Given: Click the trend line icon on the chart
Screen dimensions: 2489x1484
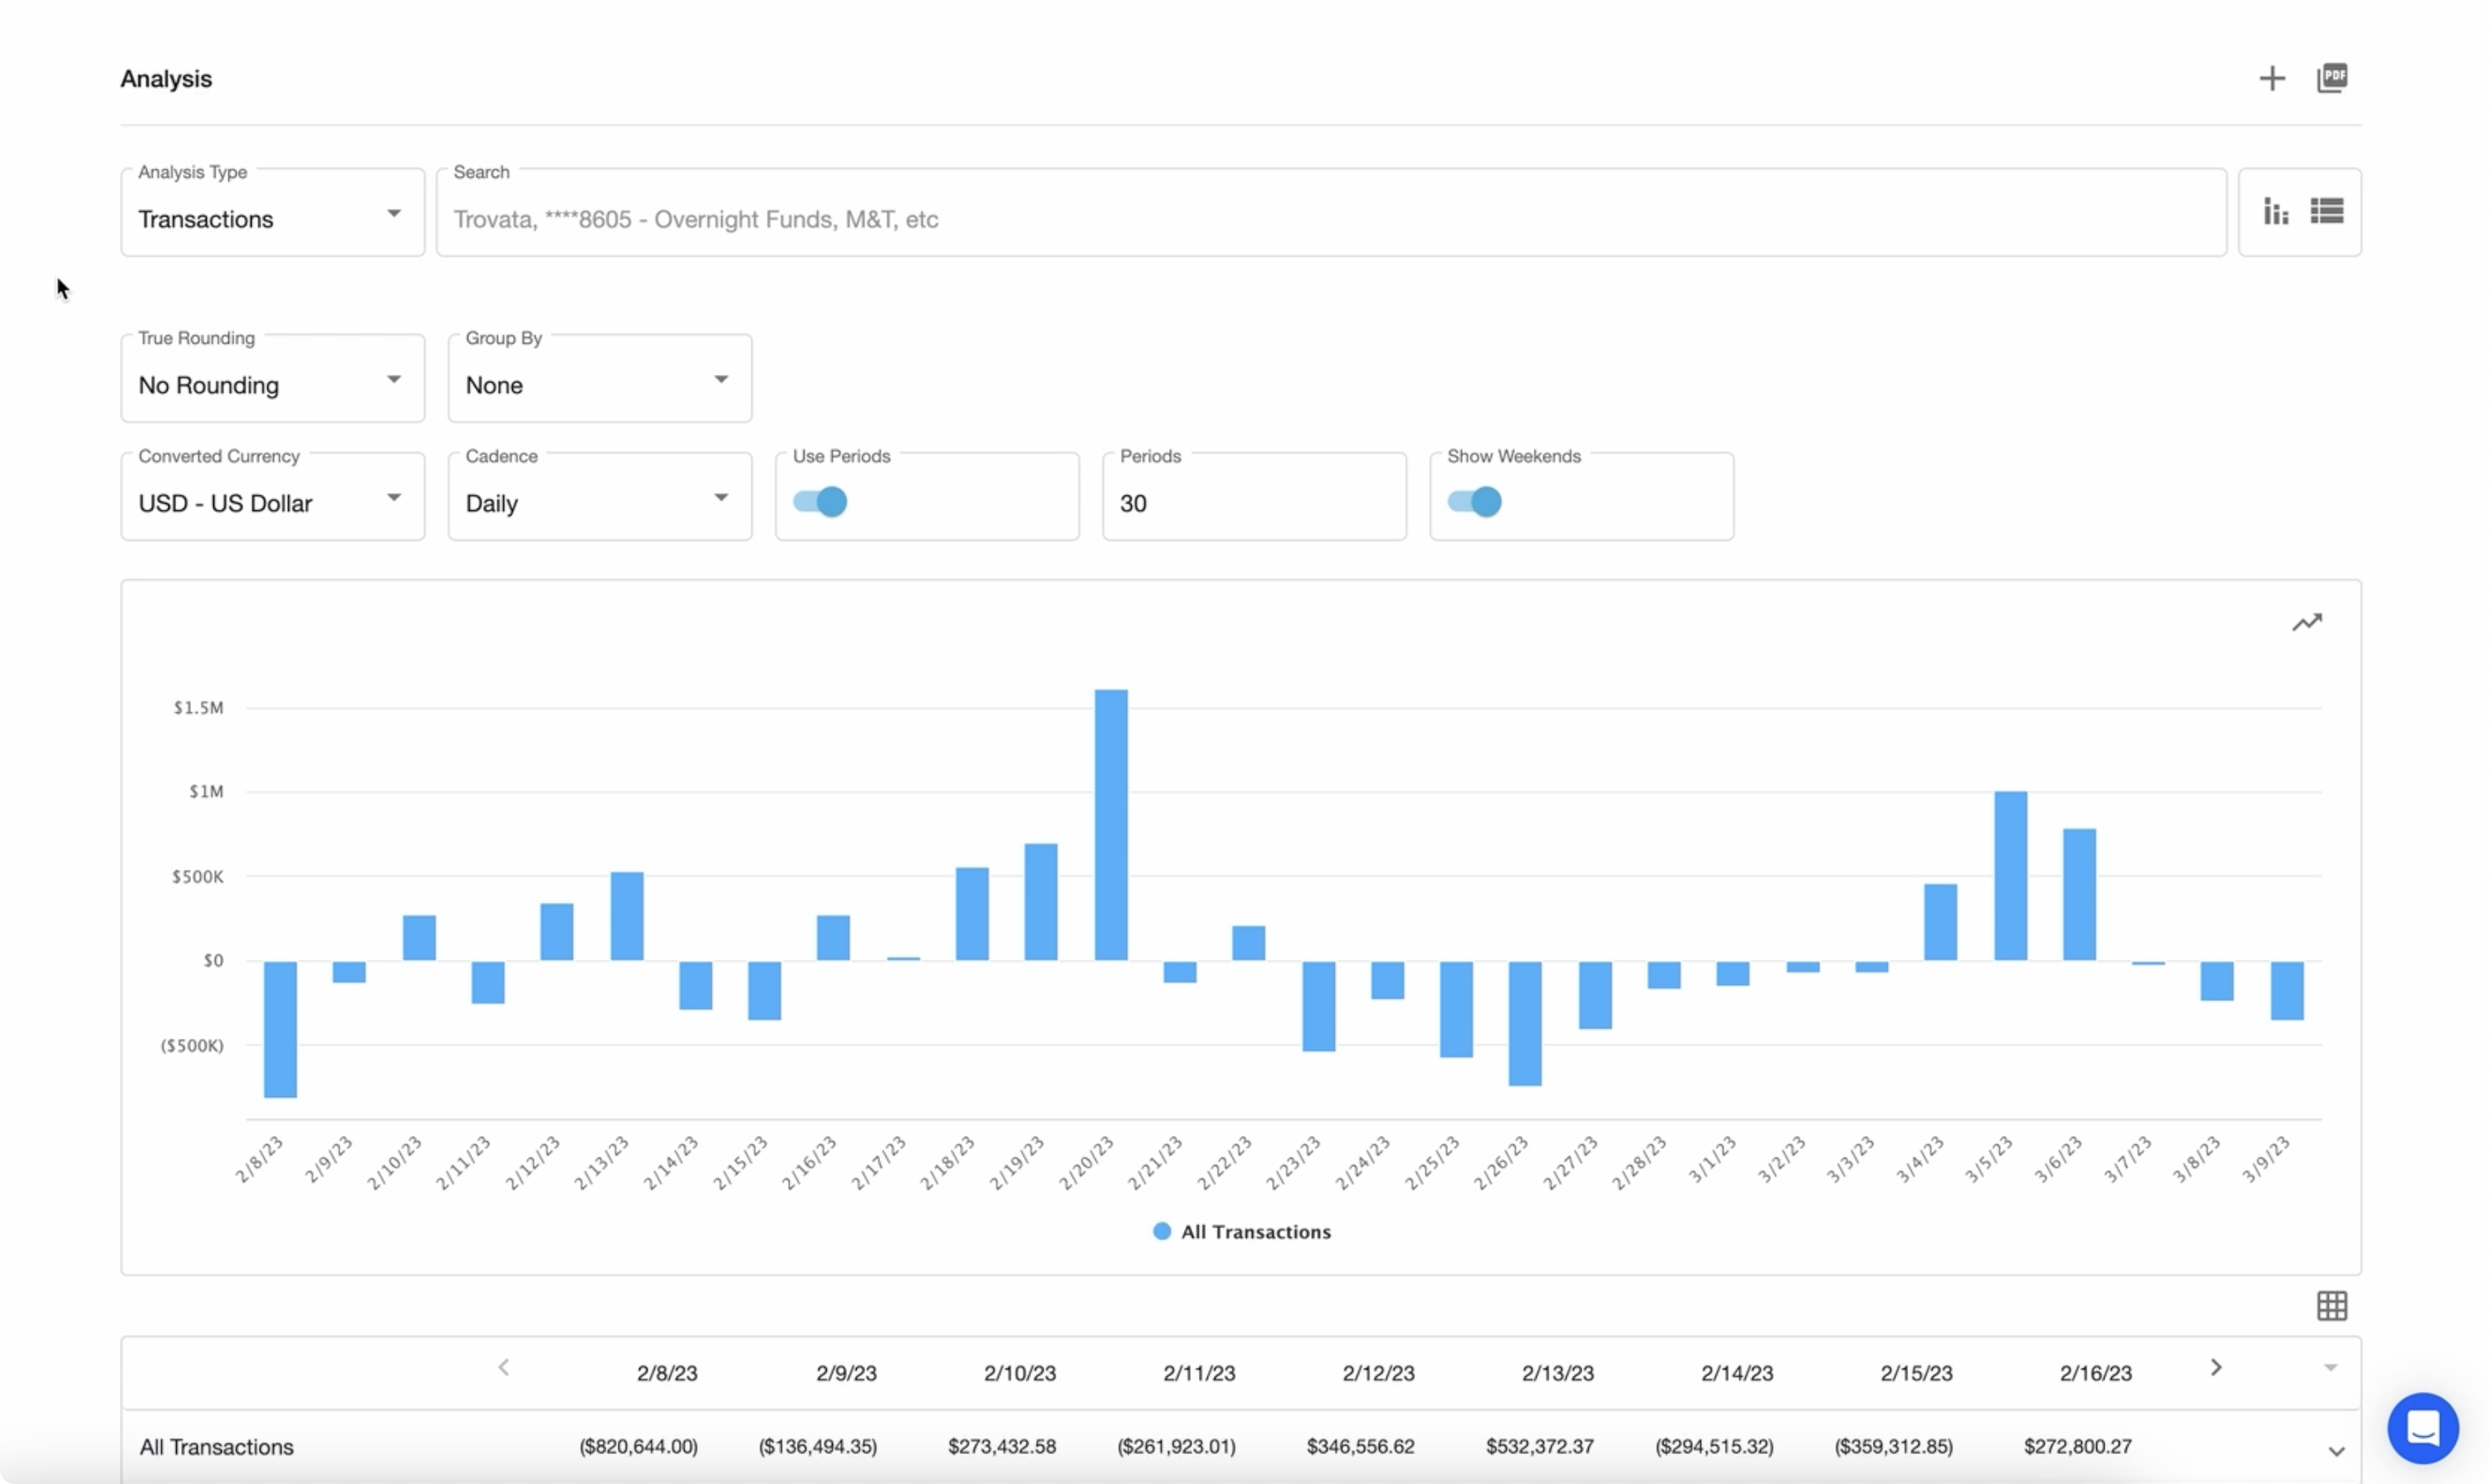Looking at the screenshot, I should click(x=2307, y=623).
